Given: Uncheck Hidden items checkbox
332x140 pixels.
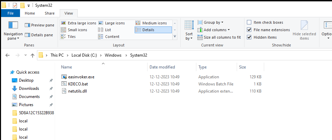Looking at the screenshot, I should click(x=249, y=37).
